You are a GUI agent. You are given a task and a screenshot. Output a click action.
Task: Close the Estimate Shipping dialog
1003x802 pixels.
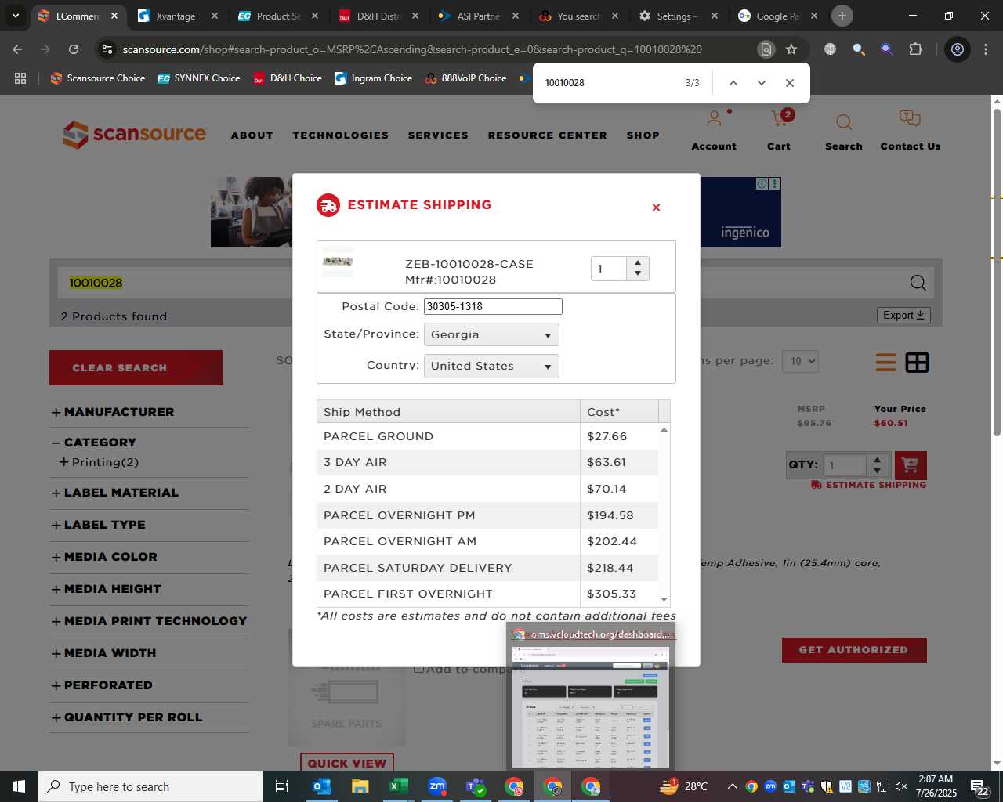tap(656, 208)
